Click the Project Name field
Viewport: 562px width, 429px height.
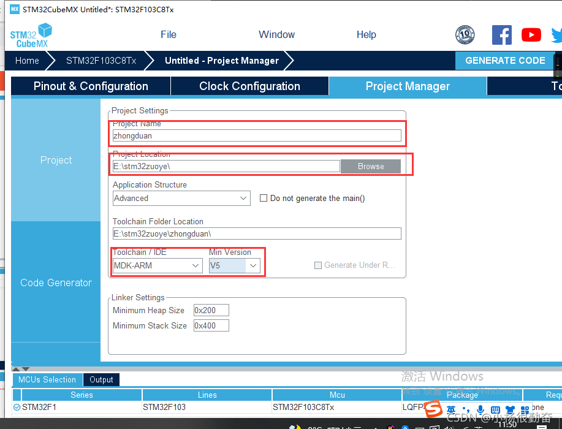click(257, 136)
